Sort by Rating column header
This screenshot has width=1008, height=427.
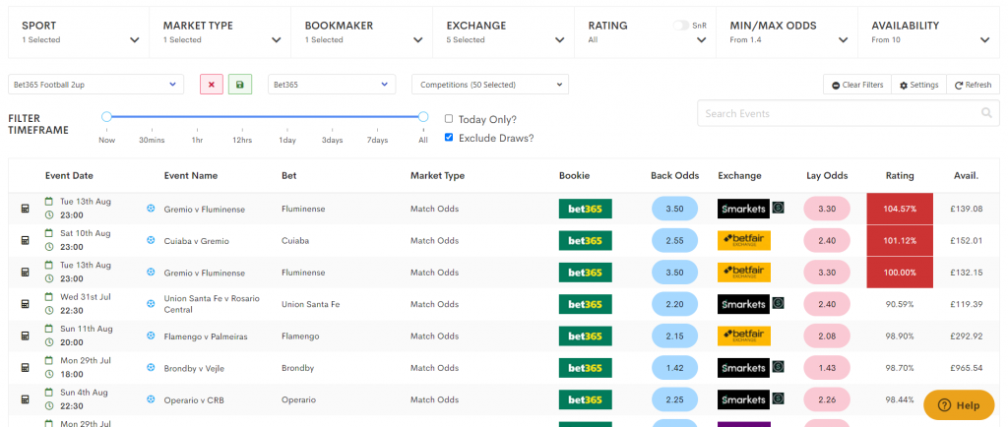(x=900, y=176)
